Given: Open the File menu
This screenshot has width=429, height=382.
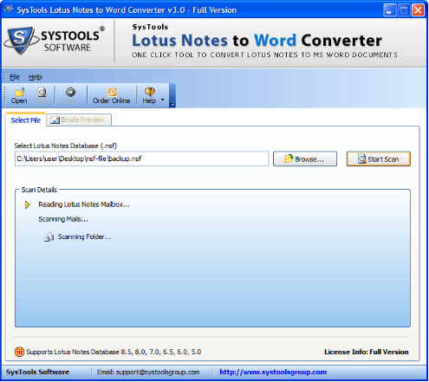Looking at the screenshot, I should point(15,77).
